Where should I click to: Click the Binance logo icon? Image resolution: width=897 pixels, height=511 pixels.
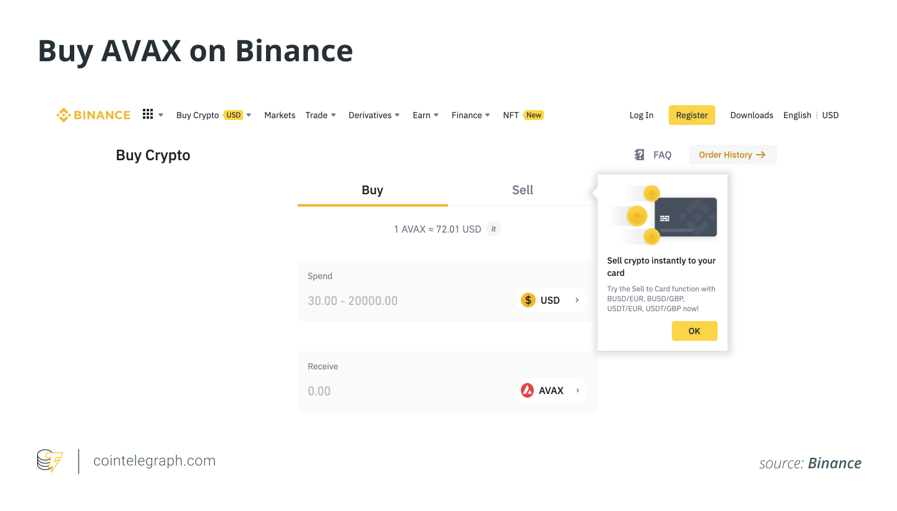pyautogui.click(x=63, y=115)
